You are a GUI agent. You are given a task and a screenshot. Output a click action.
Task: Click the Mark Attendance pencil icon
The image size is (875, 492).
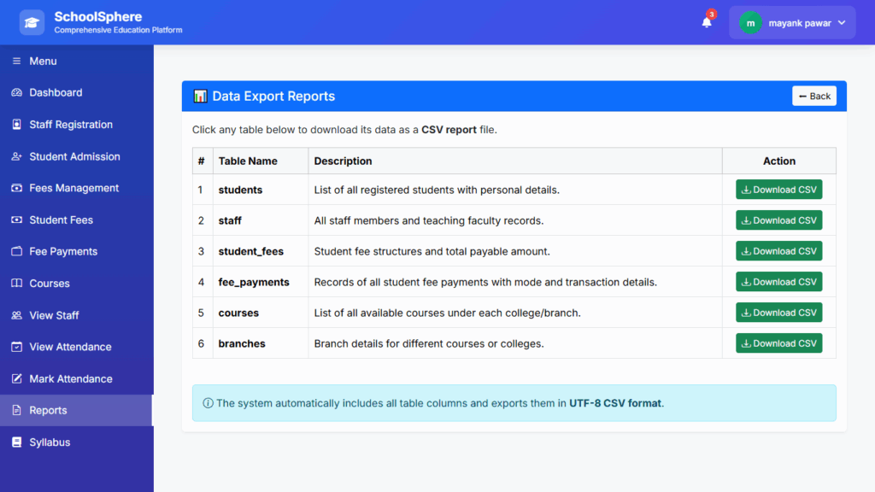pos(16,378)
